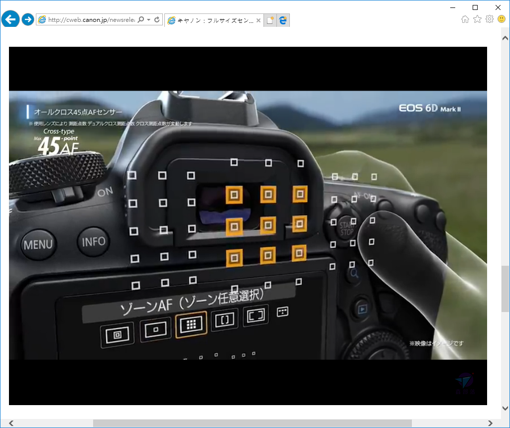The height and width of the screenshot is (428, 510).
Task: Click the "ゾーンAF (ゾーン任意選択)" caption in the video
Action: tap(192, 302)
